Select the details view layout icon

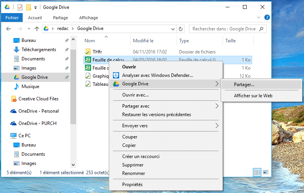pyautogui.click(x=257, y=172)
